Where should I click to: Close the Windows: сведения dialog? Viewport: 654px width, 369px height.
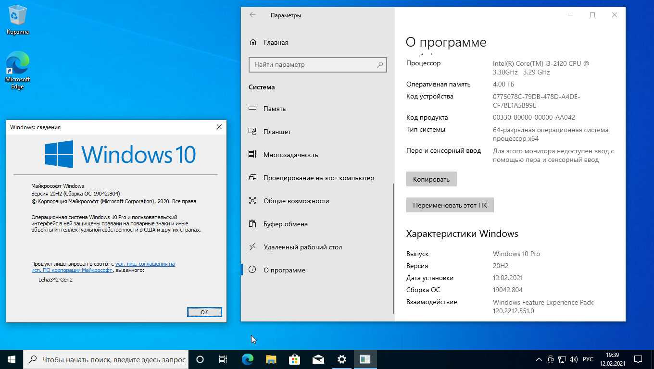pos(219,127)
